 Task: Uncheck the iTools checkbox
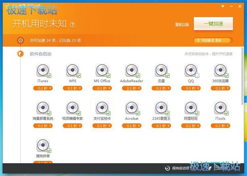[227, 113]
